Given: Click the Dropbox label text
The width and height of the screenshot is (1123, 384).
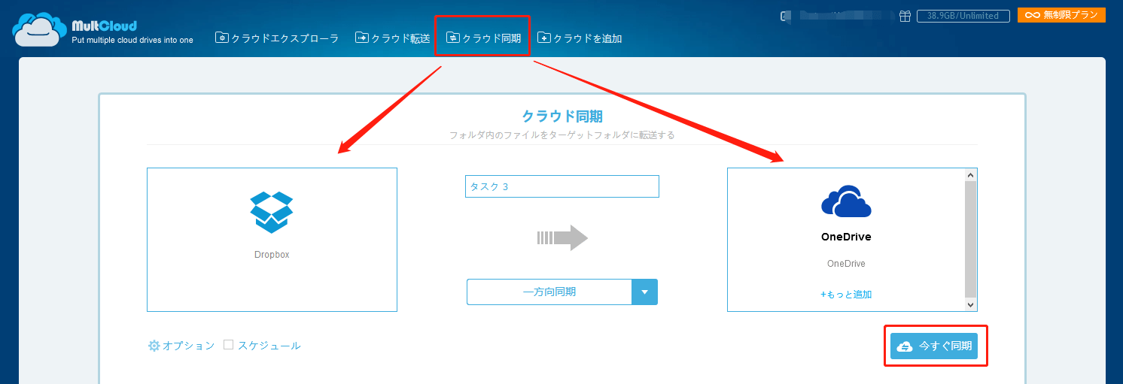Looking at the screenshot, I should (272, 255).
